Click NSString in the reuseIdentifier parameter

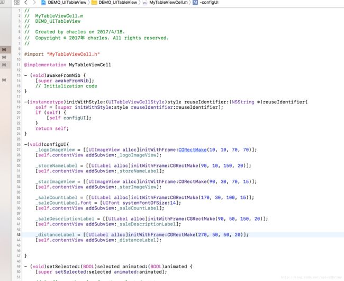point(243,102)
